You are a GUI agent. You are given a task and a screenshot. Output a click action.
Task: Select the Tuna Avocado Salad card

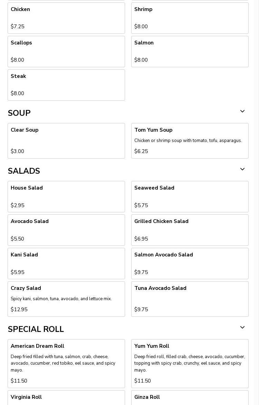[190, 299]
